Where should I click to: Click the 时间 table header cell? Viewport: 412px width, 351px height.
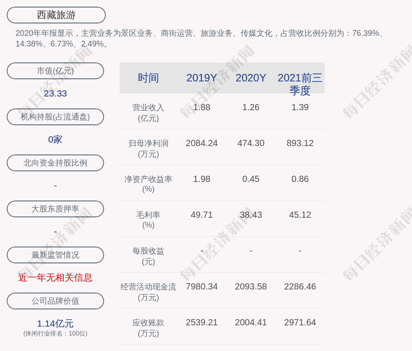(148, 78)
